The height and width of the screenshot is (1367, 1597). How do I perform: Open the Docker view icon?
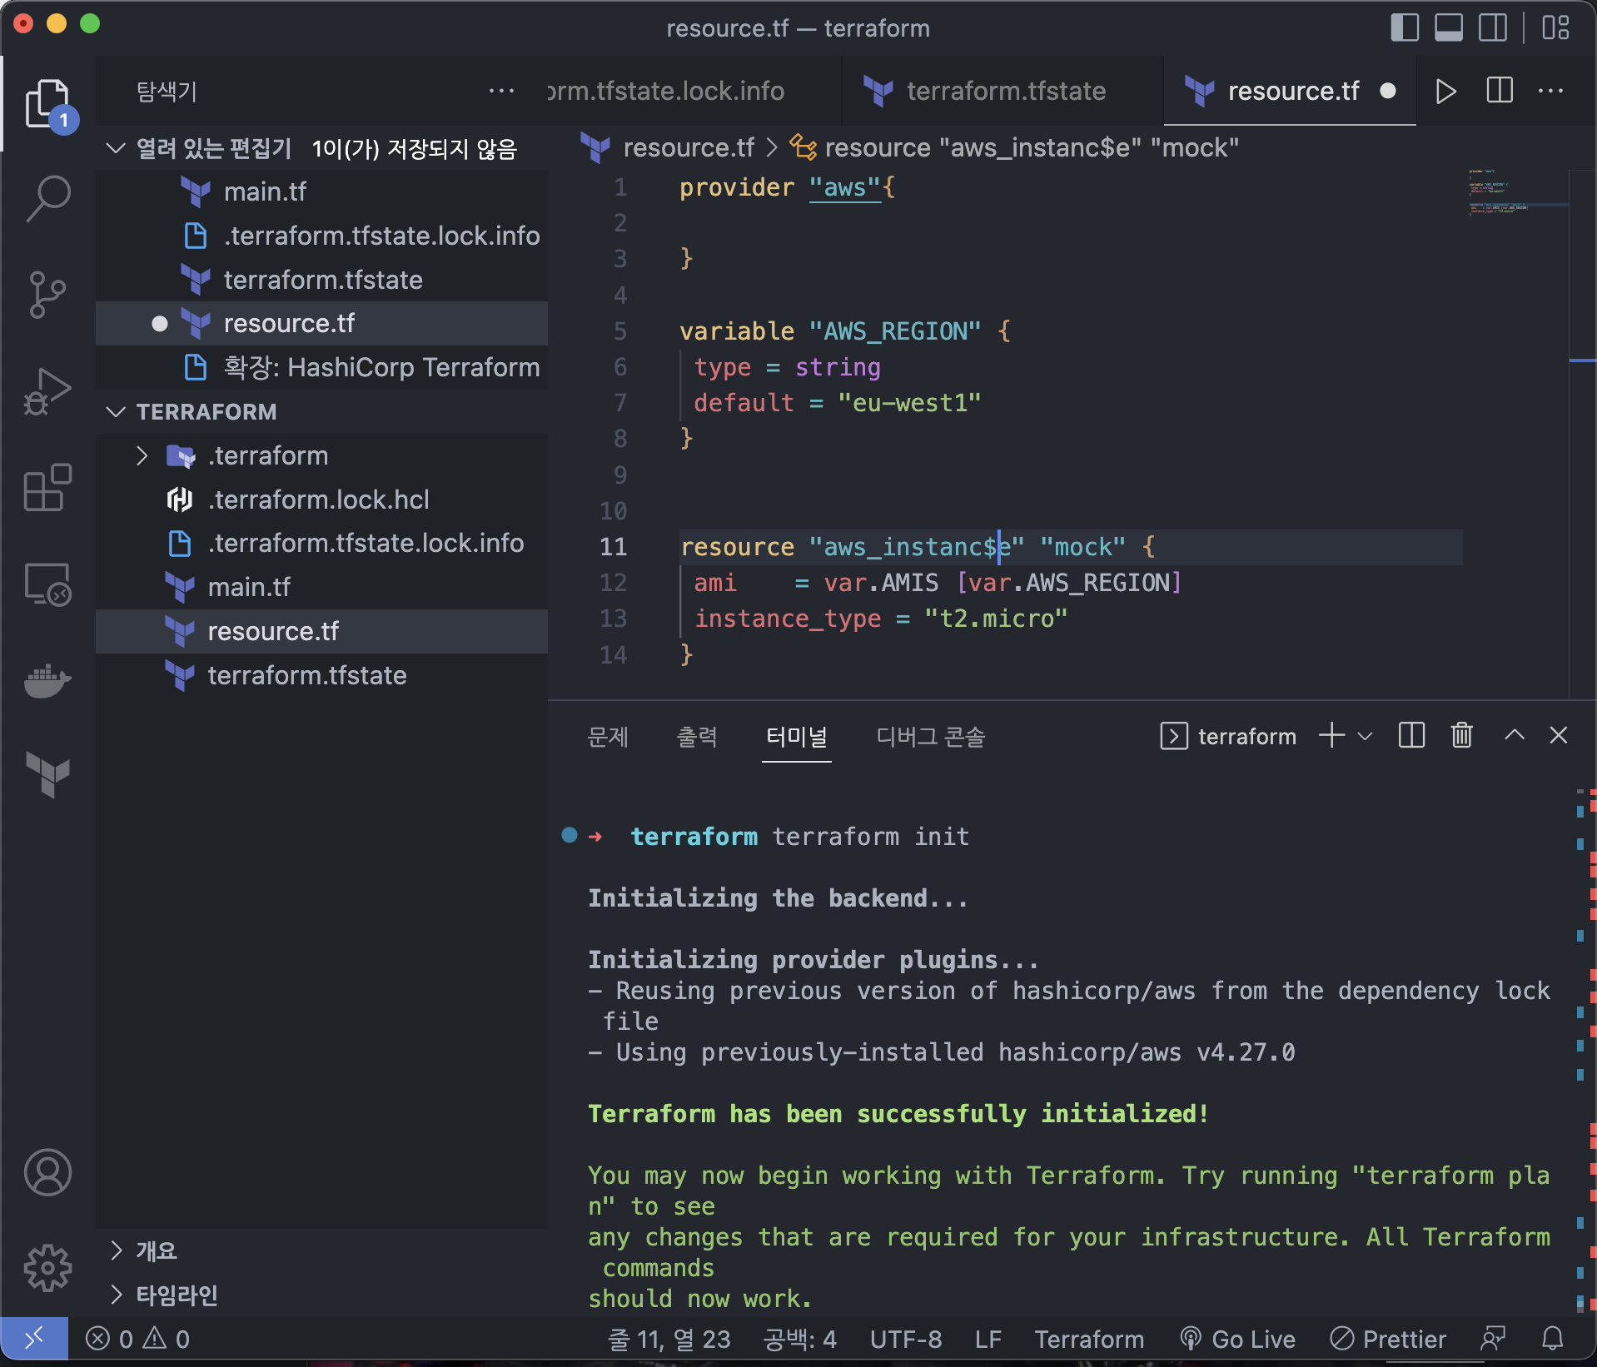[48, 681]
